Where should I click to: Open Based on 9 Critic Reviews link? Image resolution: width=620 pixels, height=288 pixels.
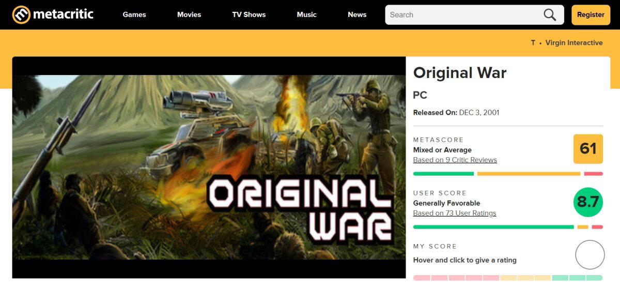click(x=455, y=160)
